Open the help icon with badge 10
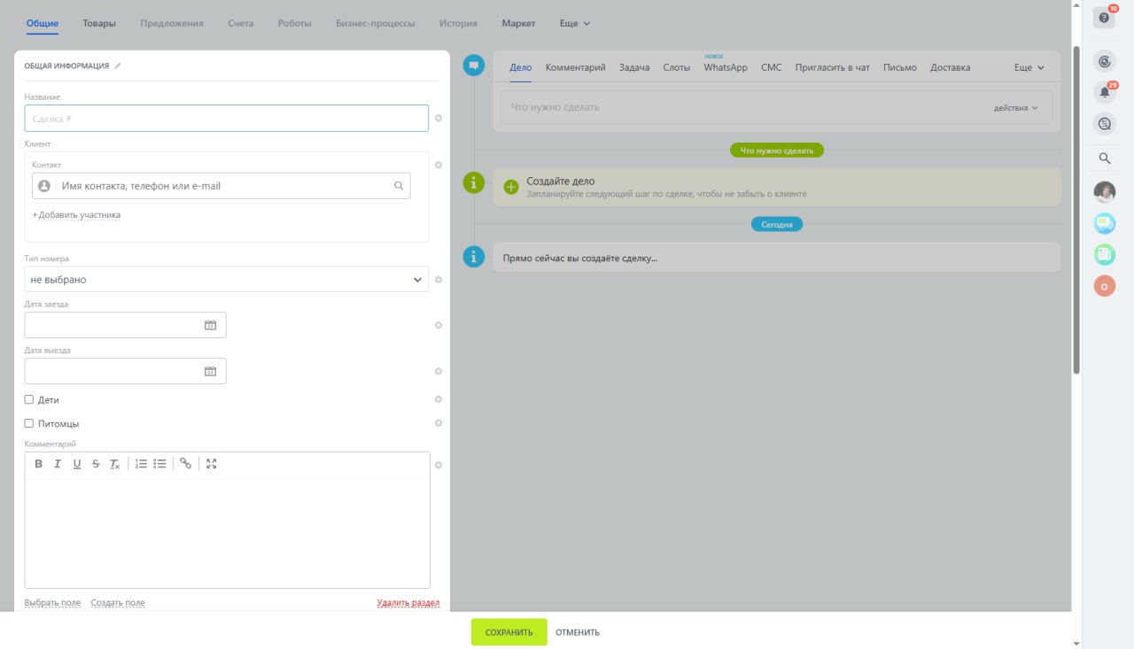 1104,18
